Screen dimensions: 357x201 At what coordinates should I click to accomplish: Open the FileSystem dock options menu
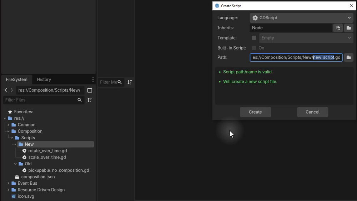[x=93, y=79]
